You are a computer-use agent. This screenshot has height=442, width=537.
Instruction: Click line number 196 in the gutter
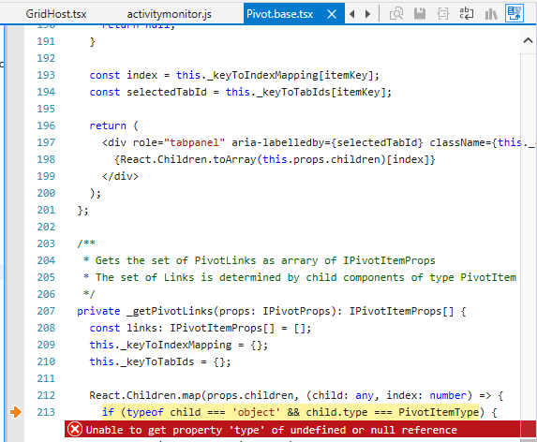46,125
